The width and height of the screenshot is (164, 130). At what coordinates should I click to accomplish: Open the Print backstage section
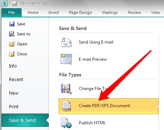(14, 106)
